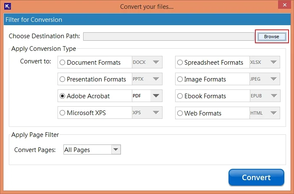
Task: Click the Kernel app icon in title bar
Action: coord(8,6)
